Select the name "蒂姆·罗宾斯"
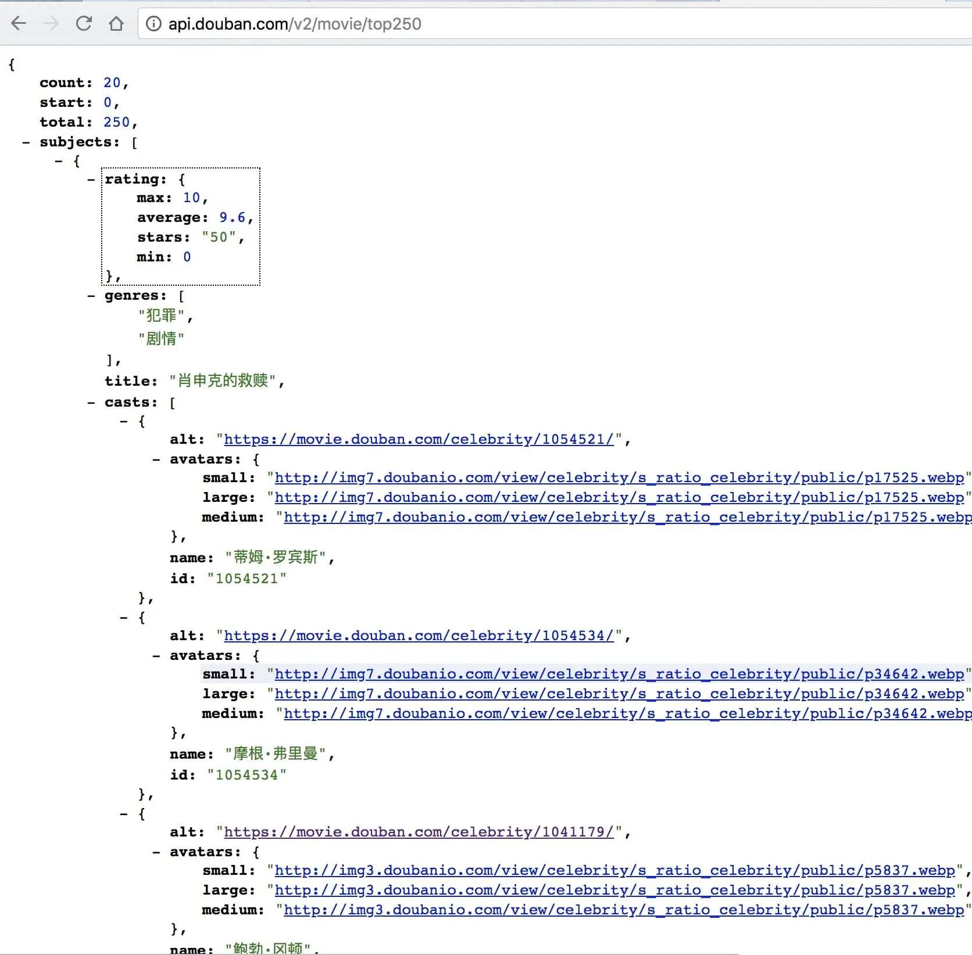The height and width of the screenshot is (955, 972). [x=276, y=558]
